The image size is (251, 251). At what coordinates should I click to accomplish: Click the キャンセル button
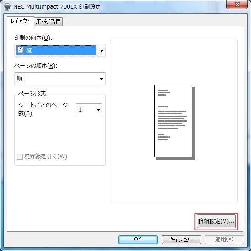(181, 240)
